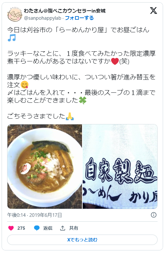The image size is (165, 253).
Task: Click the praying hands emoji
Action: 70,116
